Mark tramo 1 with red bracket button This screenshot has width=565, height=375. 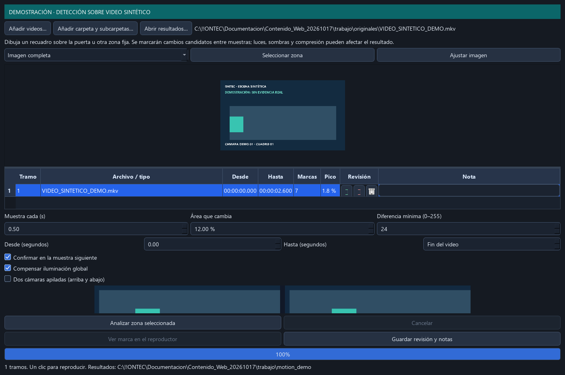(359, 191)
